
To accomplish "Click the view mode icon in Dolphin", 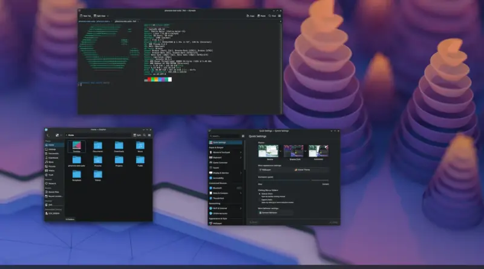I will coord(57,135).
